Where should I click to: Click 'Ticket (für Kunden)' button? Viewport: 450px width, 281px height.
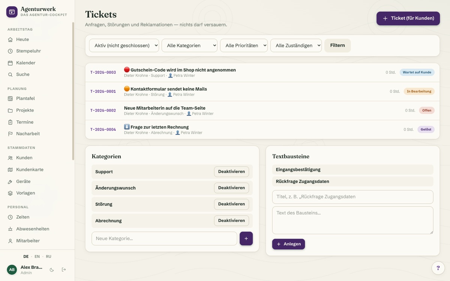tap(408, 18)
